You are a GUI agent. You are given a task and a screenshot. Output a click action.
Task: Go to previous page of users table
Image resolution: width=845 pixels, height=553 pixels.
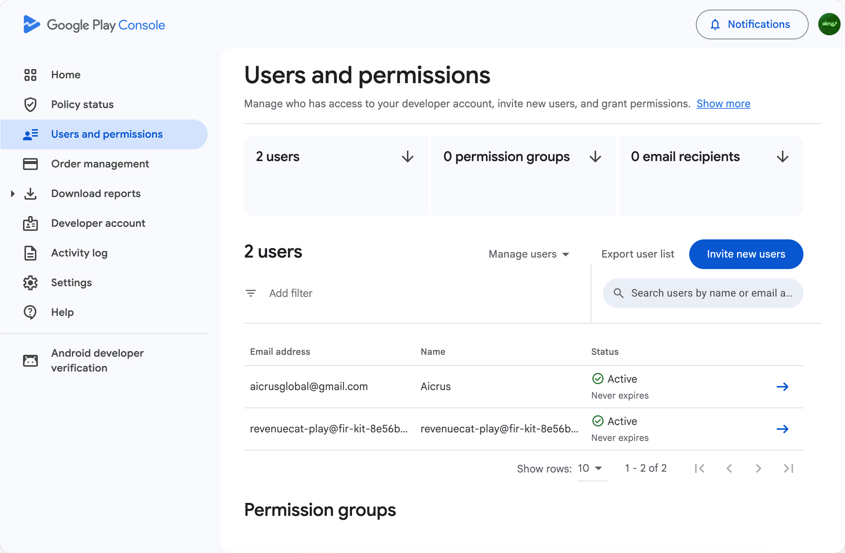729,468
